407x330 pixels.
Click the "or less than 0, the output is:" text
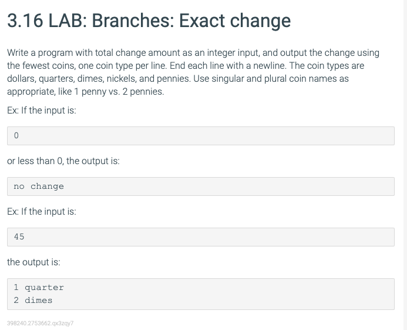pyautogui.click(x=63, y=161)
